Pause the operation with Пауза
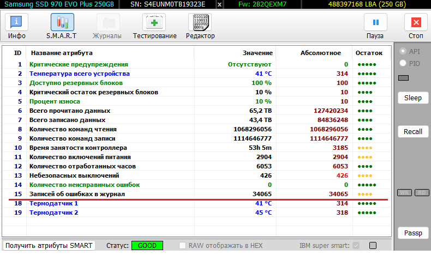This screenshot has height=255, width=431. [x=375, y=26]
